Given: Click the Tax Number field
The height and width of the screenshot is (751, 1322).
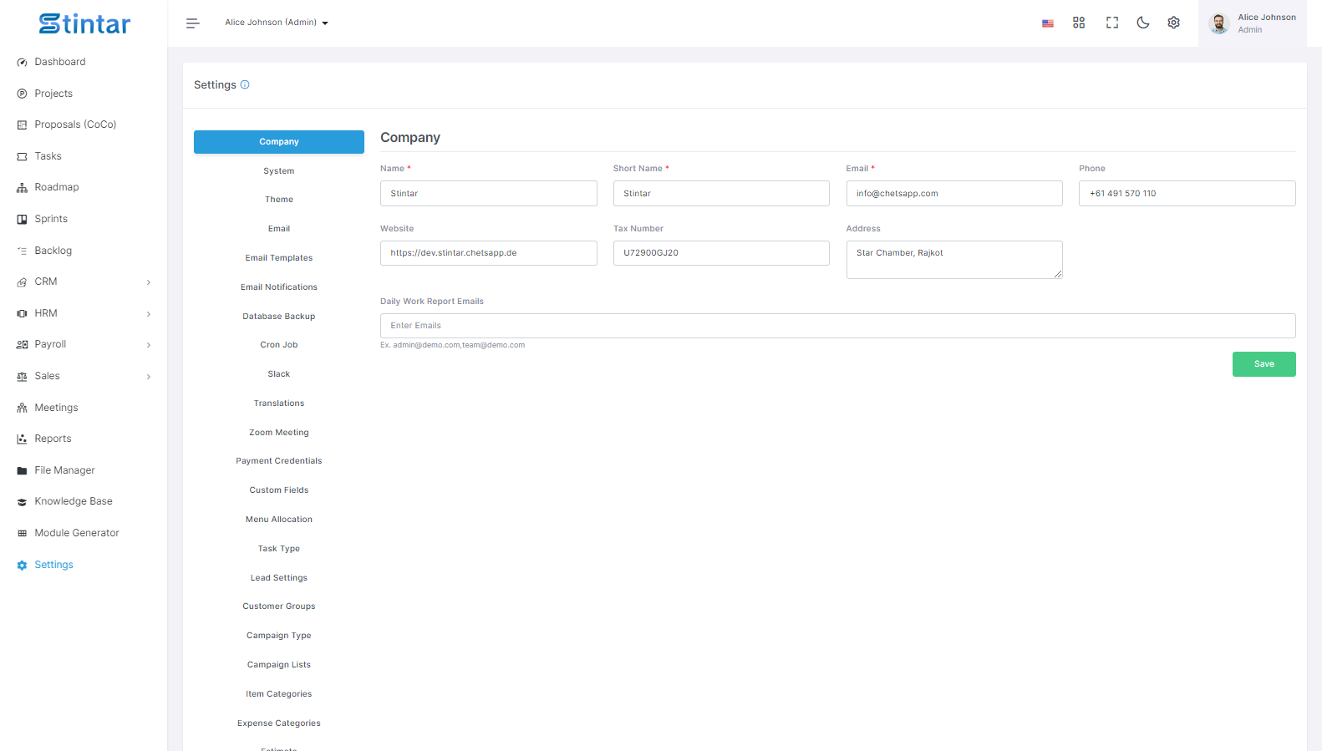Looking at the screenshot, I should coord(721,253).
